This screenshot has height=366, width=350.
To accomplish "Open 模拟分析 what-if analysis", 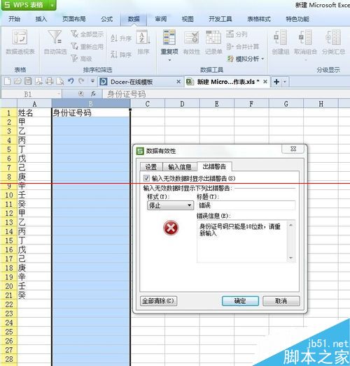I will (246, 59).
